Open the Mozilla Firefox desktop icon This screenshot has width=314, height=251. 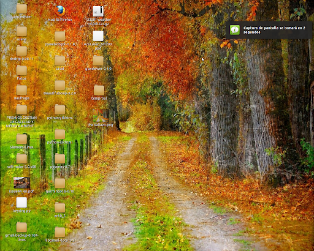coord(60,11)
